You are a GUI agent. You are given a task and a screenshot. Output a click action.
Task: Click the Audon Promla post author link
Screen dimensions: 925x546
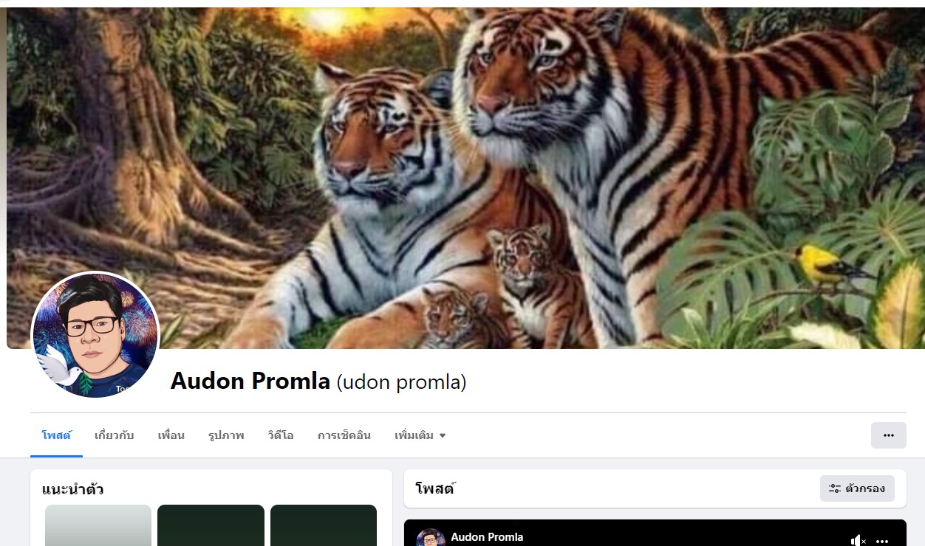tap(487, 537)
